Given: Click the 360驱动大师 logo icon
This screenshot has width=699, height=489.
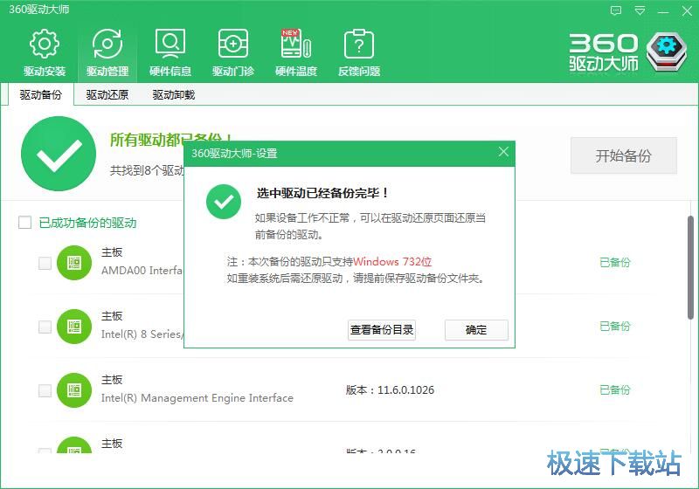Looking at the screenshot, I should click(x=667, y=52).
